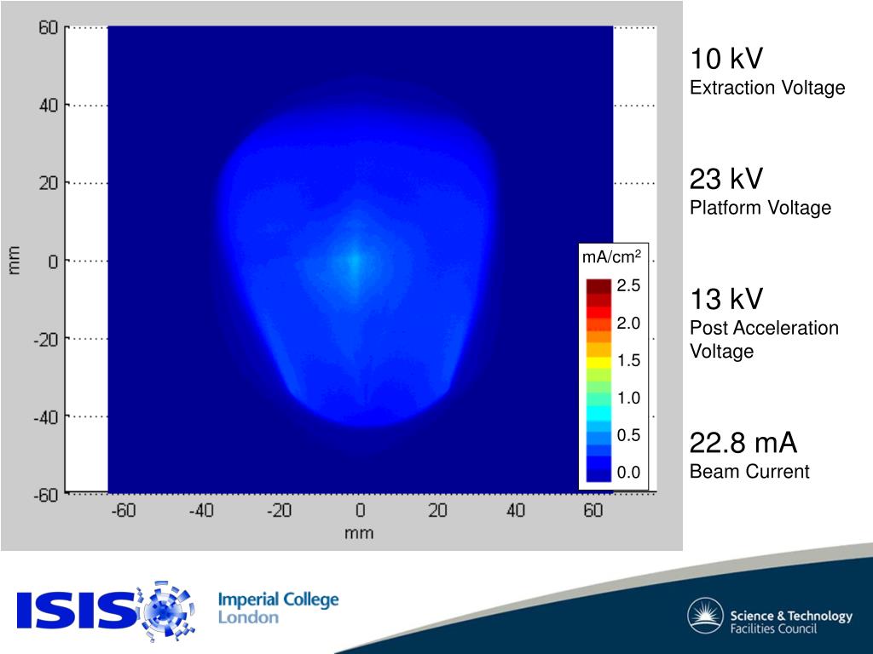Click the Science & Technology Facilities Council emblem

click(x=705, y=616)
